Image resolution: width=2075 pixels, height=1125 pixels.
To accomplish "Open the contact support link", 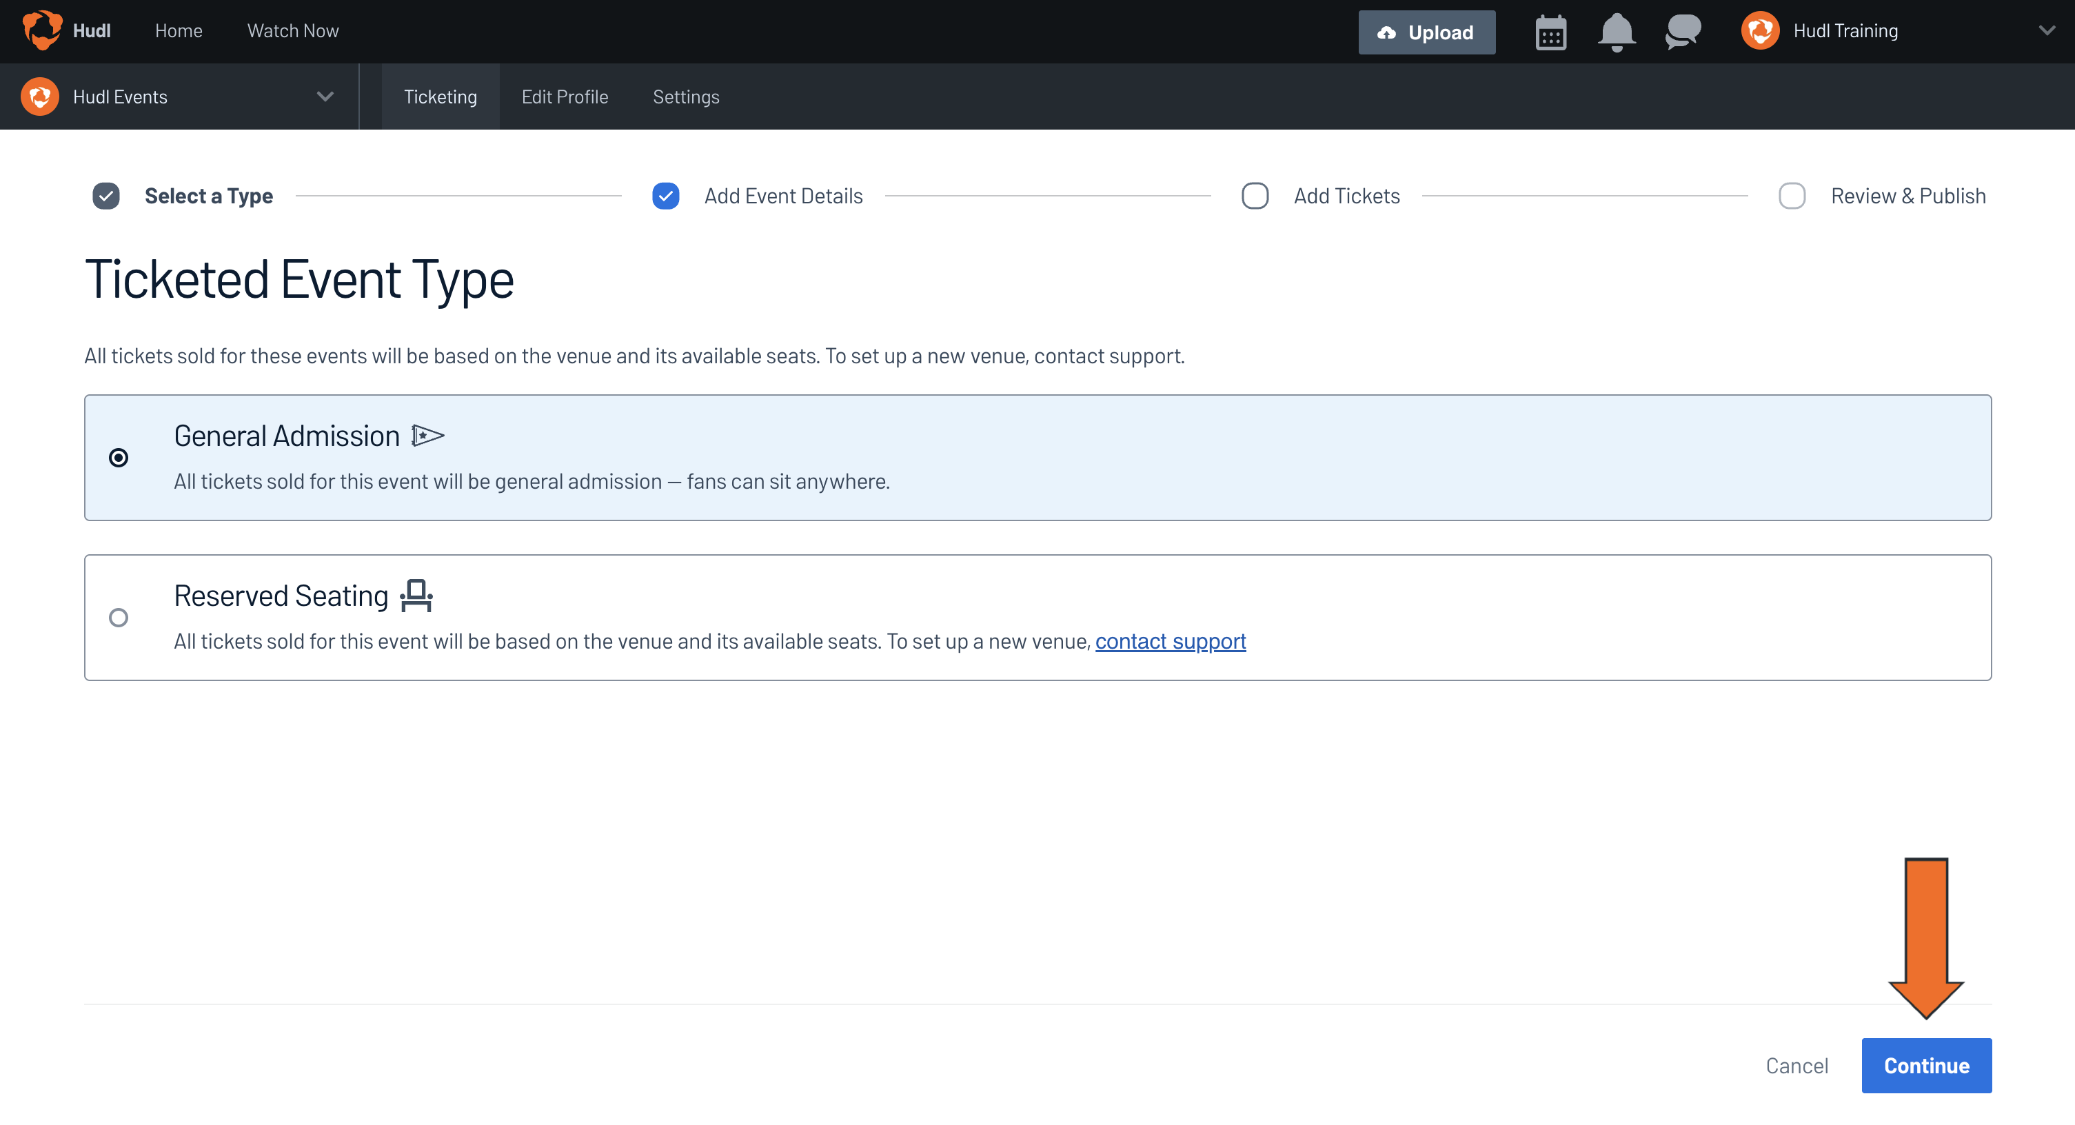I will [x=1171, y=641].
